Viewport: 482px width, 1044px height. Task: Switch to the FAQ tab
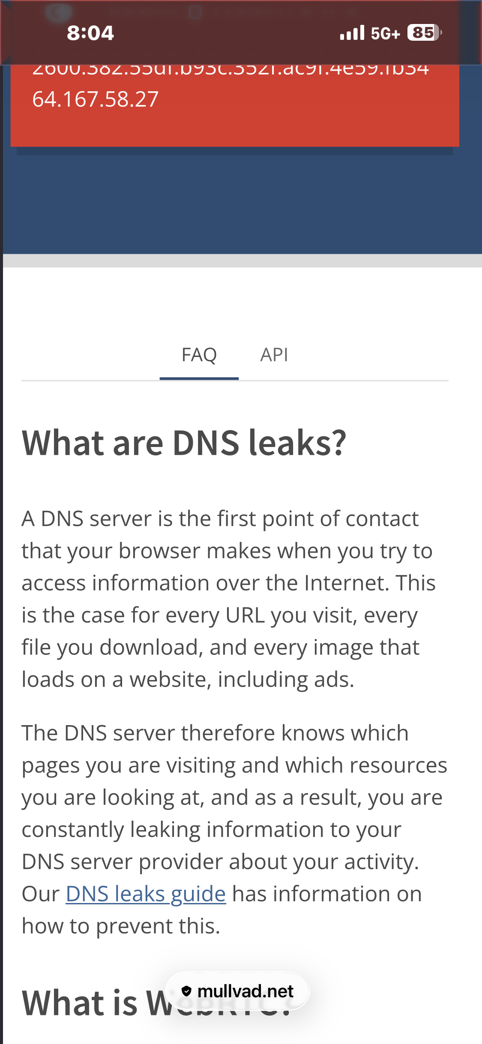(199, 355)
